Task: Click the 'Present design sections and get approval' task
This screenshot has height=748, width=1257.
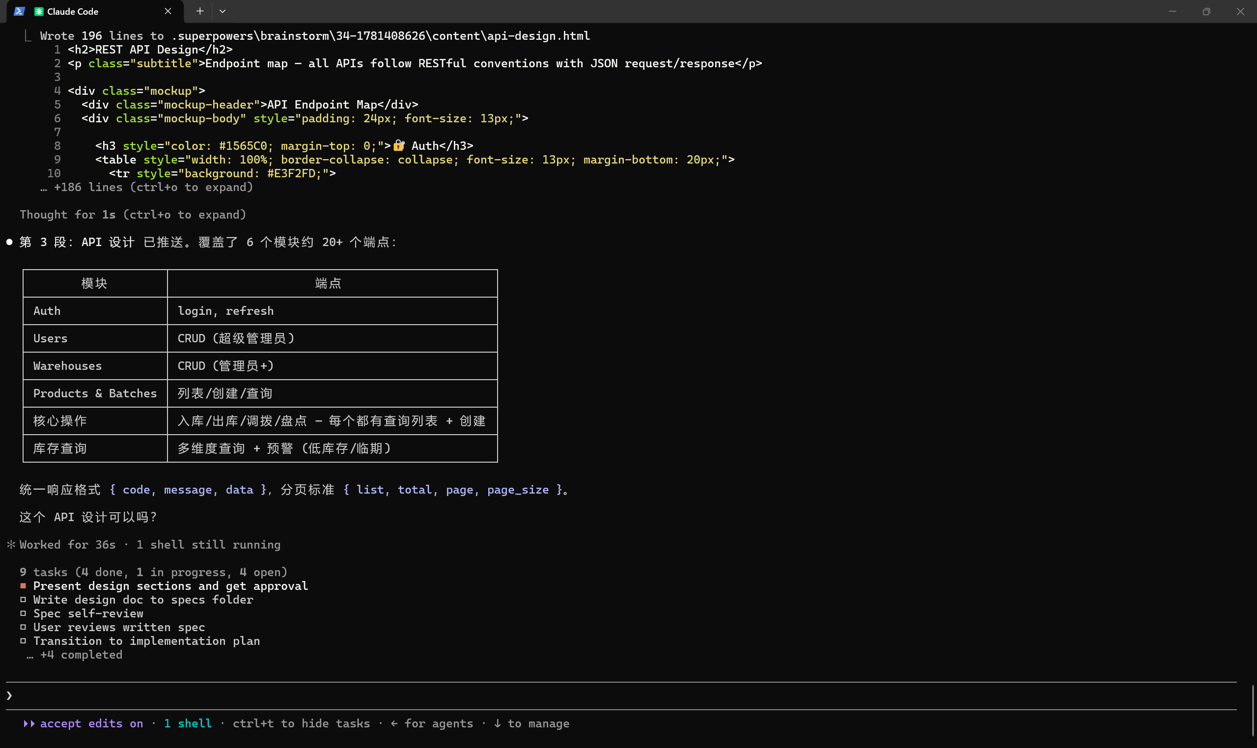Action: click(x=170, y=586)
